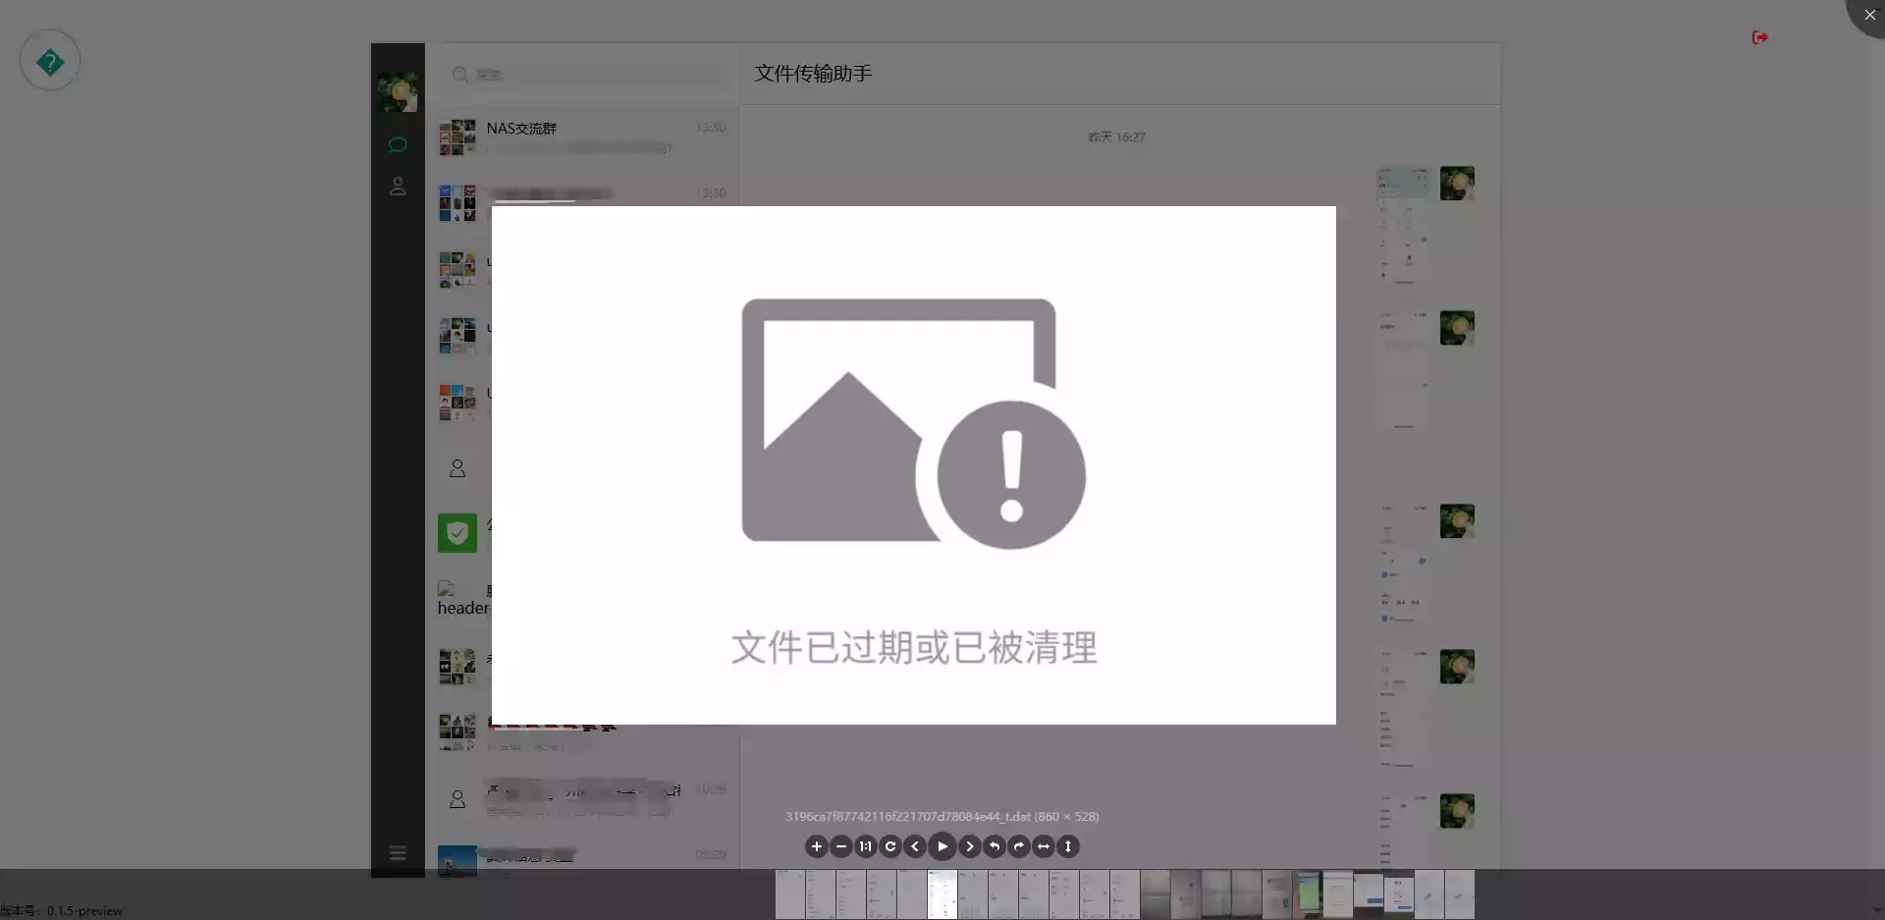
Task: Zoom out with the minus button
Action: pos(841,846)
